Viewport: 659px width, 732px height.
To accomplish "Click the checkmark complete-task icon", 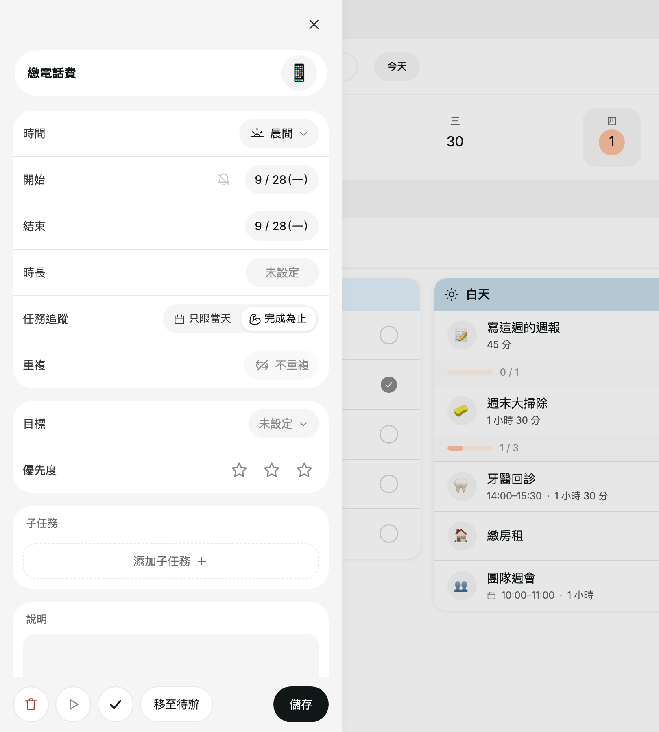I will point(116,704).
